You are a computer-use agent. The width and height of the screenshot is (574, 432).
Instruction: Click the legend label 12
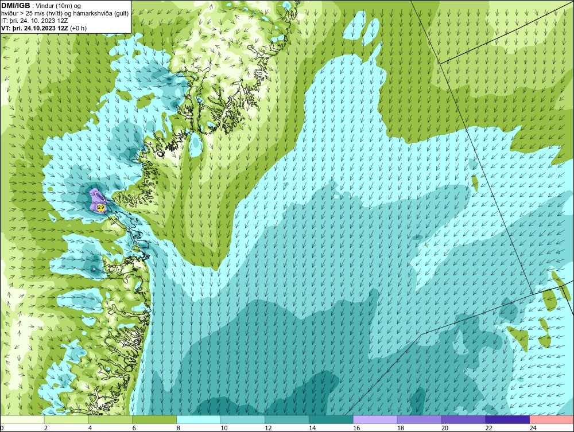pos(268,428)
